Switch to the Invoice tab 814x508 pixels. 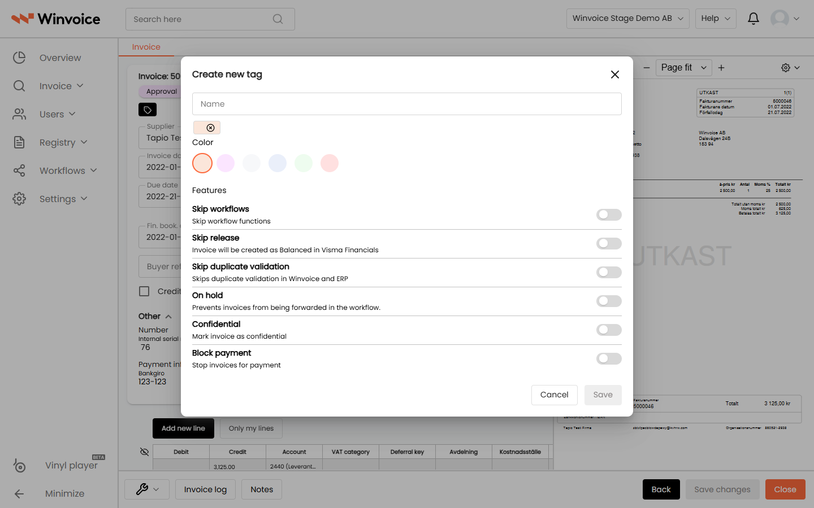(146, 47)
